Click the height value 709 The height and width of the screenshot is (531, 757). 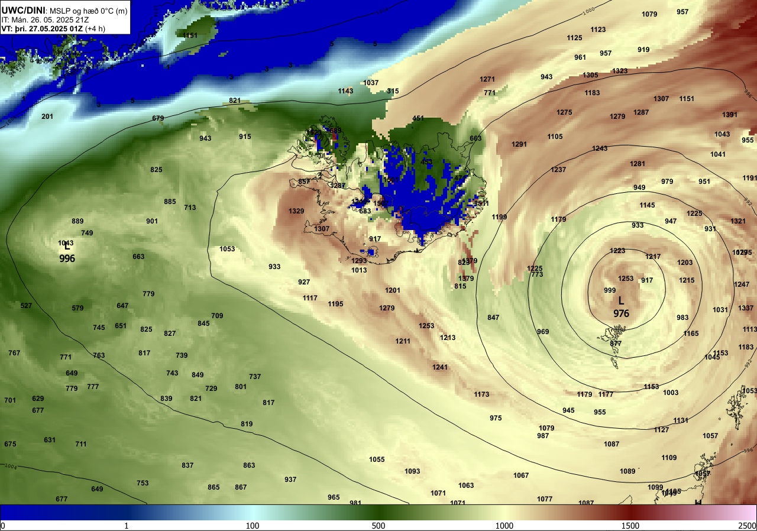[217, 316]
